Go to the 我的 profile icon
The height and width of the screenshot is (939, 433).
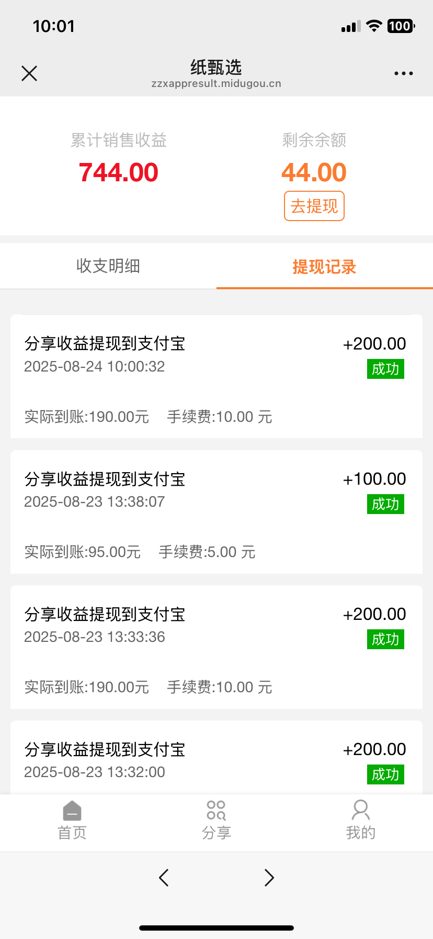[360, 811]
